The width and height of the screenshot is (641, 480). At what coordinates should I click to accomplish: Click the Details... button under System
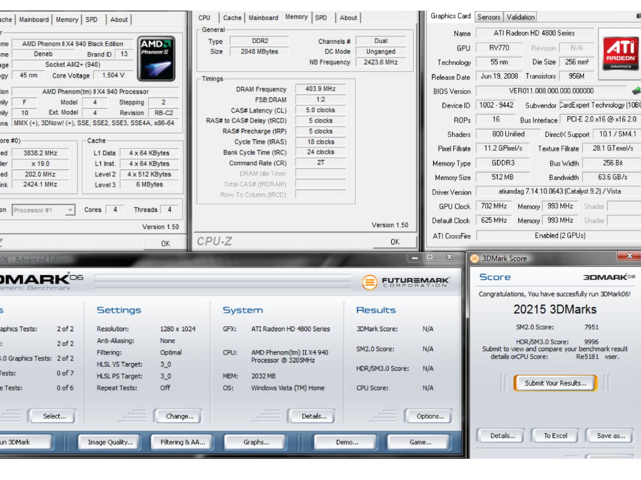(x=312, y=416)
